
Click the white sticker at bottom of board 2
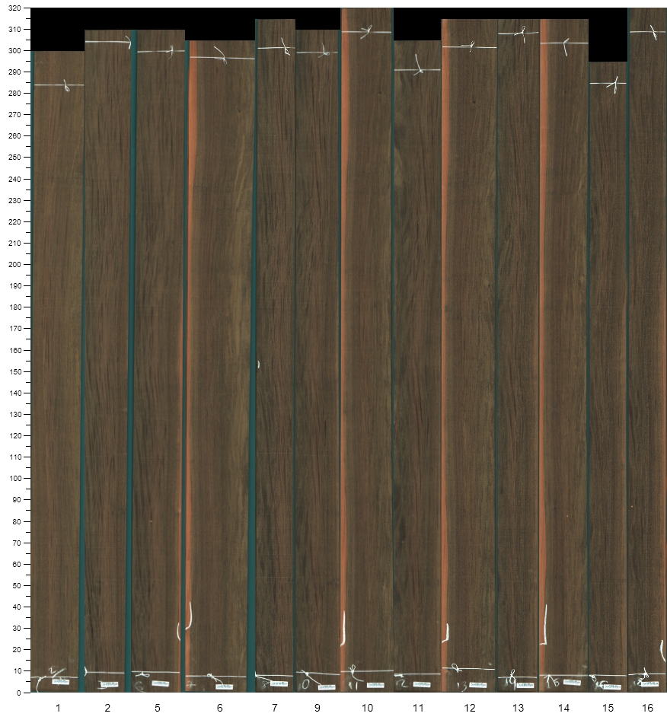107,683
